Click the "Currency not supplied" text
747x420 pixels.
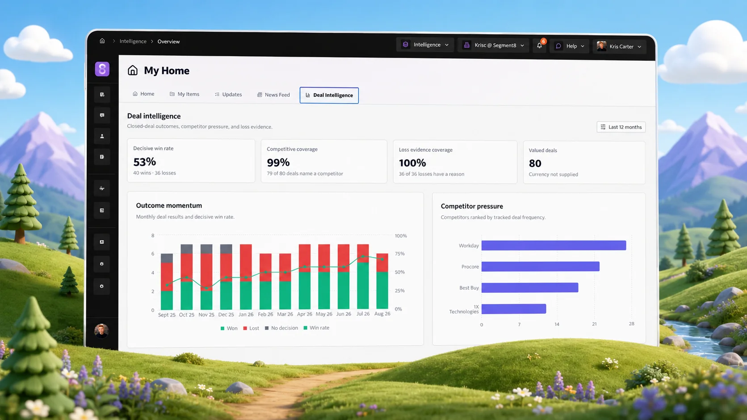click(x=554, y=175)
